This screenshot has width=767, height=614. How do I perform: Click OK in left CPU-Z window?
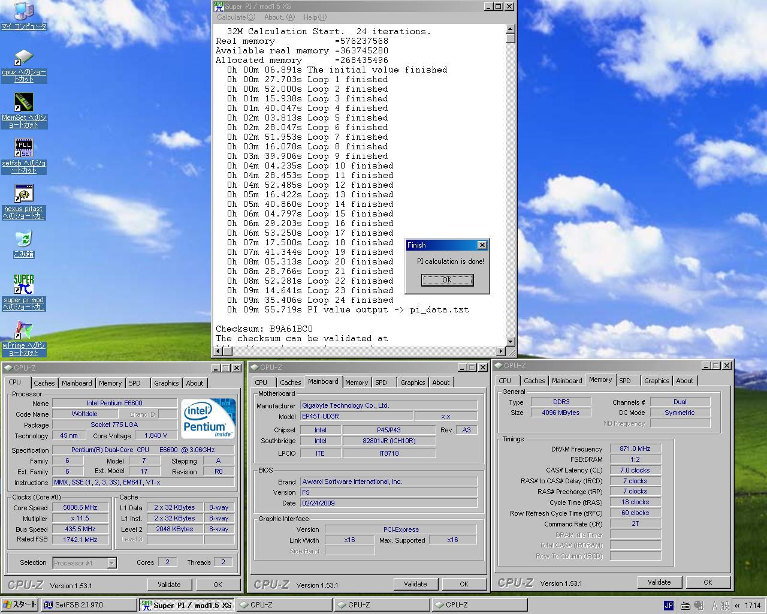pyautogui.click(x=218, y=585)
